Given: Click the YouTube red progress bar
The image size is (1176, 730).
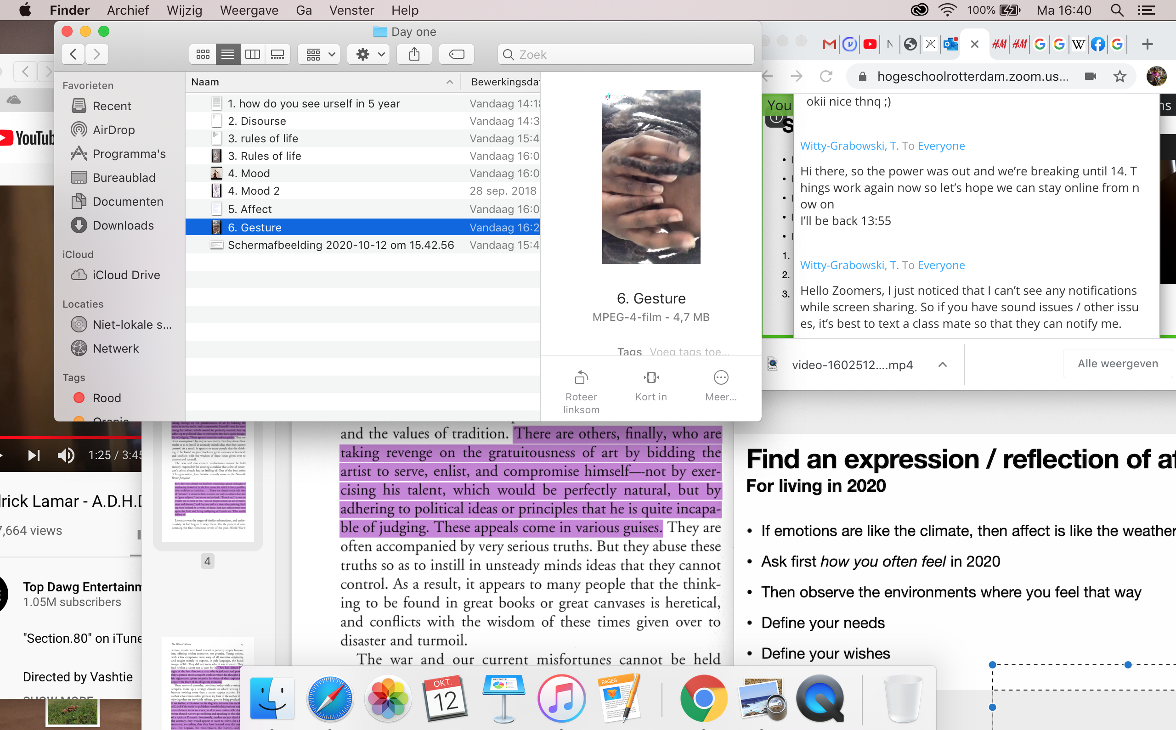Looking at the screenshot, I should pyautogui.click(x=70, y=438).
